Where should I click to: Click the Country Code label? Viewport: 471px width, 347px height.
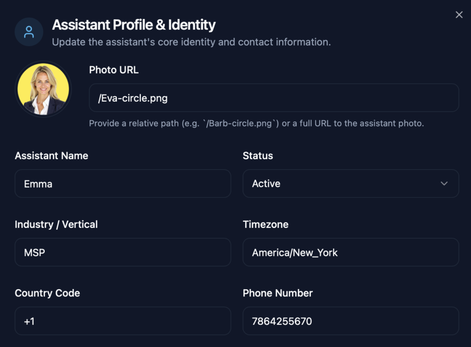(x=47, y=293)
